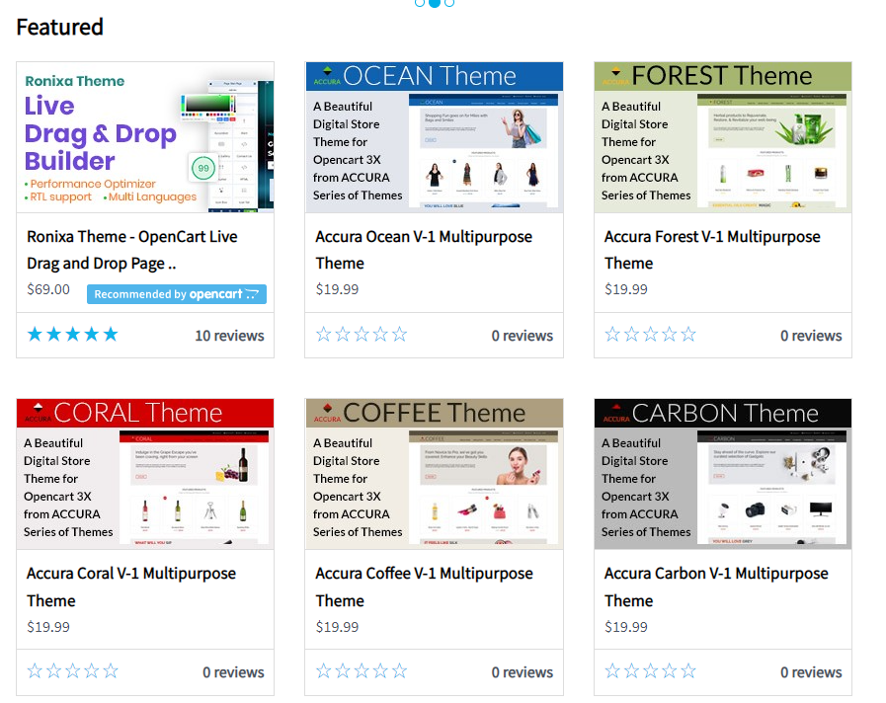Click the empty star rating under Accura Coral

click(73, 670)
